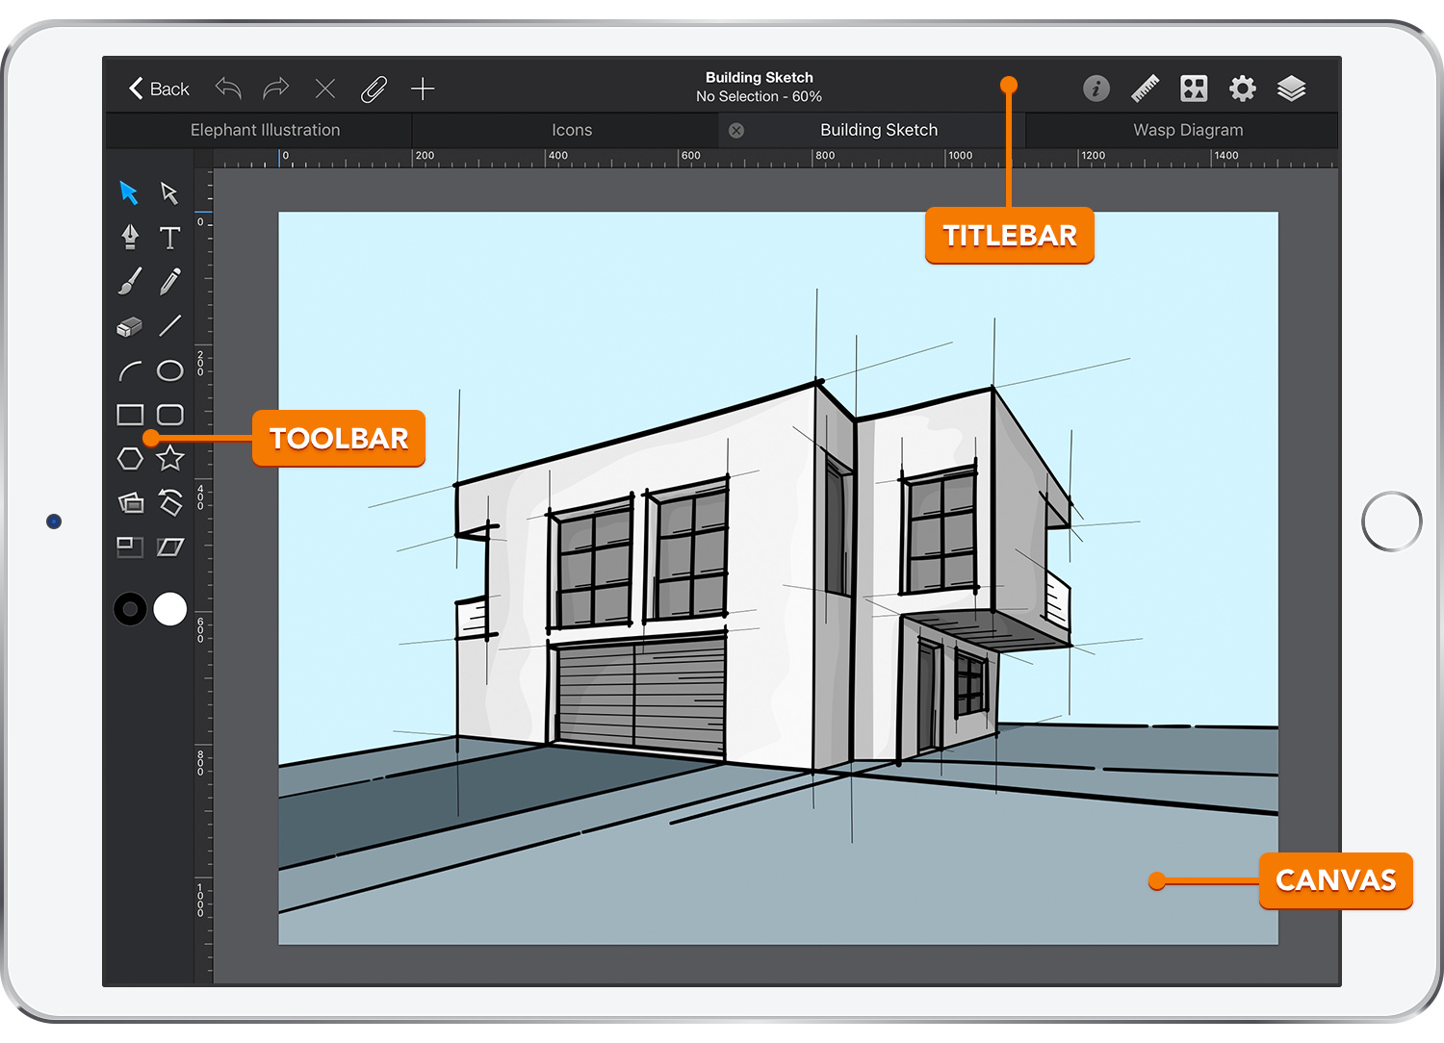Select the Star tool
Viewport: 1444px width, 1043px height.
tap(170, 458)
